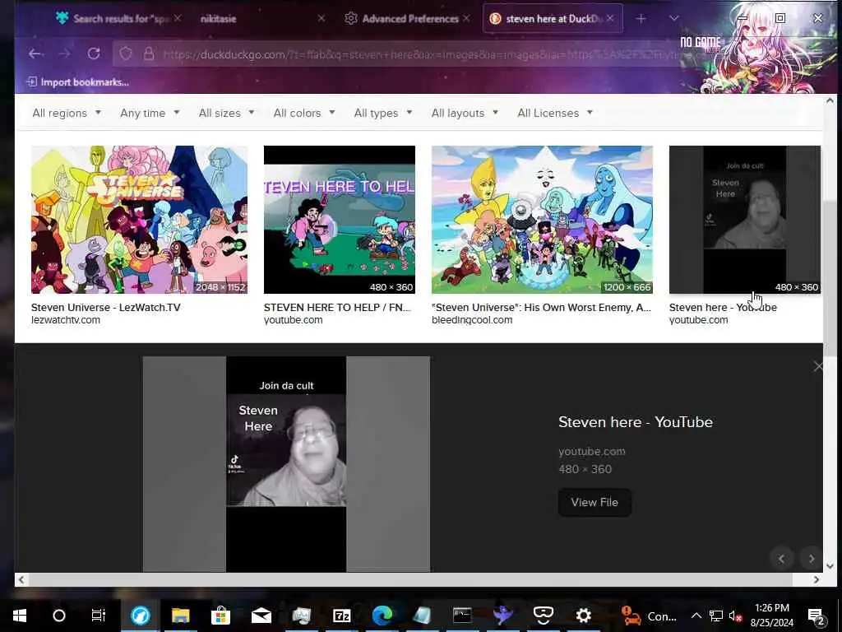Click youtube.com in the detail pane
842x632 pixels.
click(x=592, y=452)
